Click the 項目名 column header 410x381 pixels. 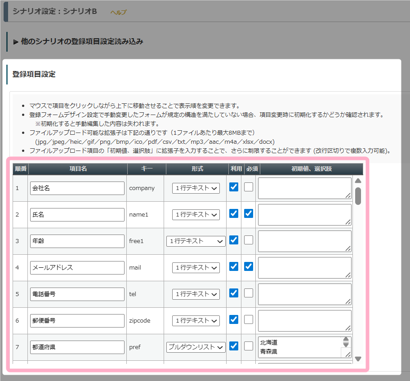pos(78,169)
